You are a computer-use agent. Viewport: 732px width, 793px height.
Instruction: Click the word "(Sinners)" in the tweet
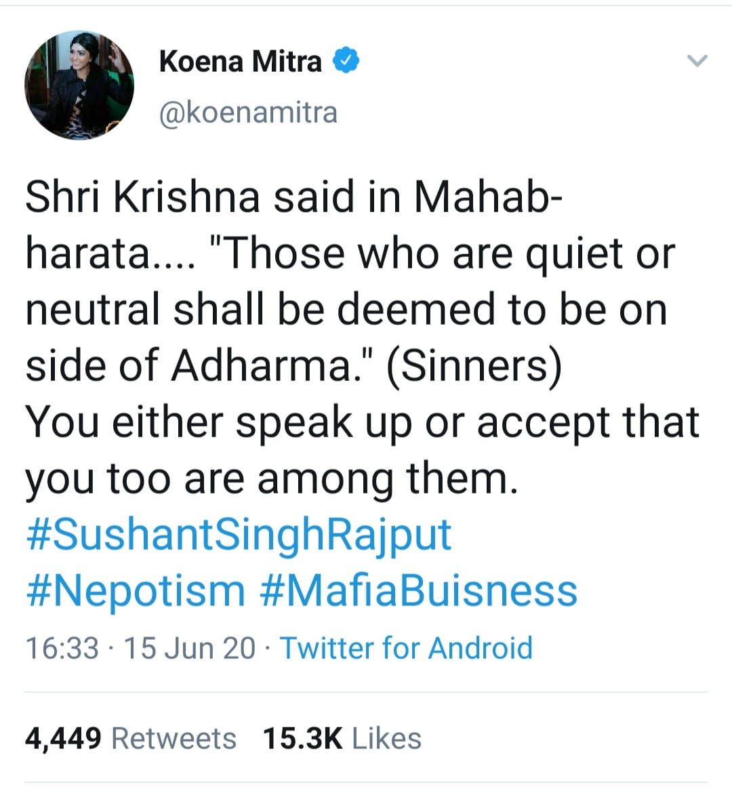(474, 366)
